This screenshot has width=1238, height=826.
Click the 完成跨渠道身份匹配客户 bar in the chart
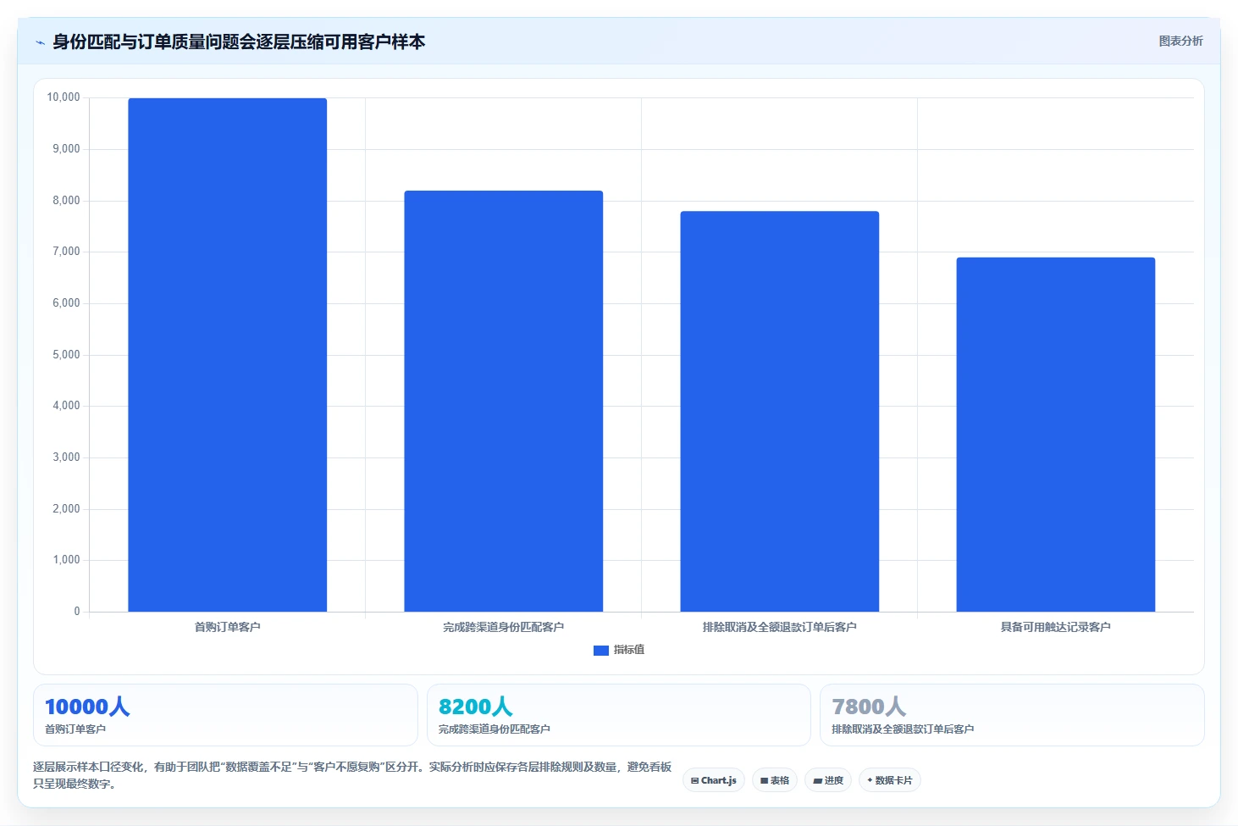tap(503, 401)
